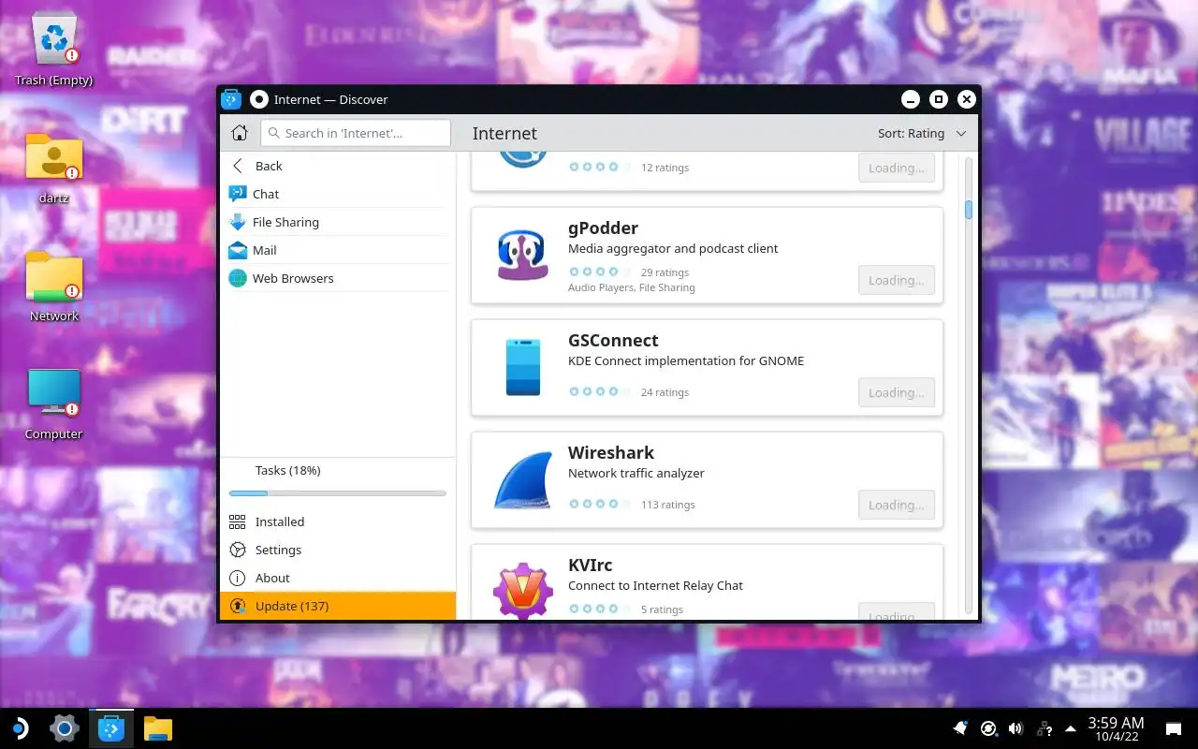Click the show desktop tray button

(x=1173, y=728)
